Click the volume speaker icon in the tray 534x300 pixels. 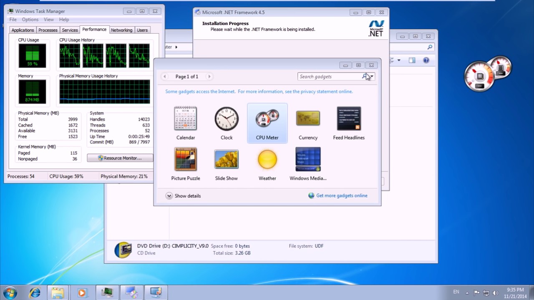click(495, 292)
